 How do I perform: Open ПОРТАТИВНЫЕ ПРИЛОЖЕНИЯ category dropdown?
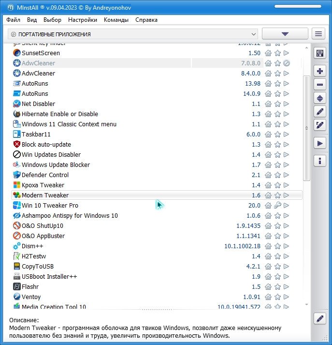point(133,34)
